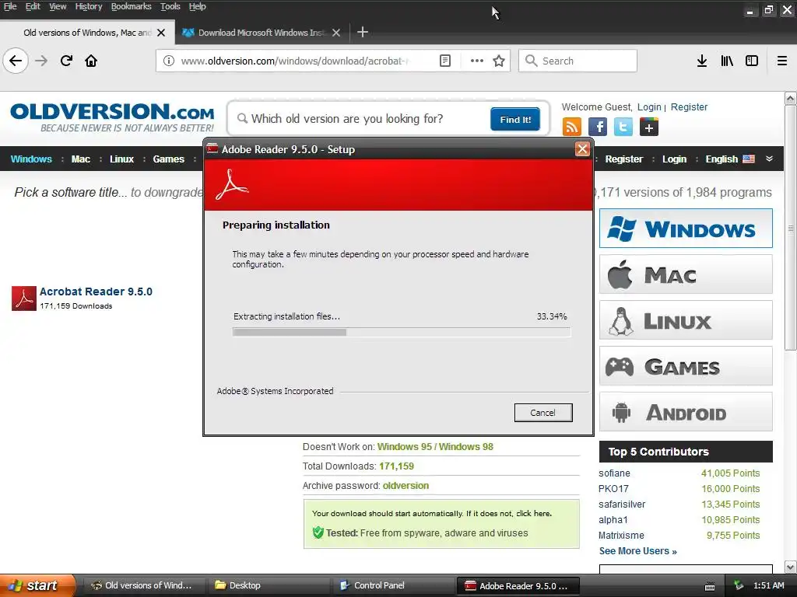Screen dimensions: 797x597
Task: Select Mac in the site navigation bar
Action: click(x=80, y=159)
